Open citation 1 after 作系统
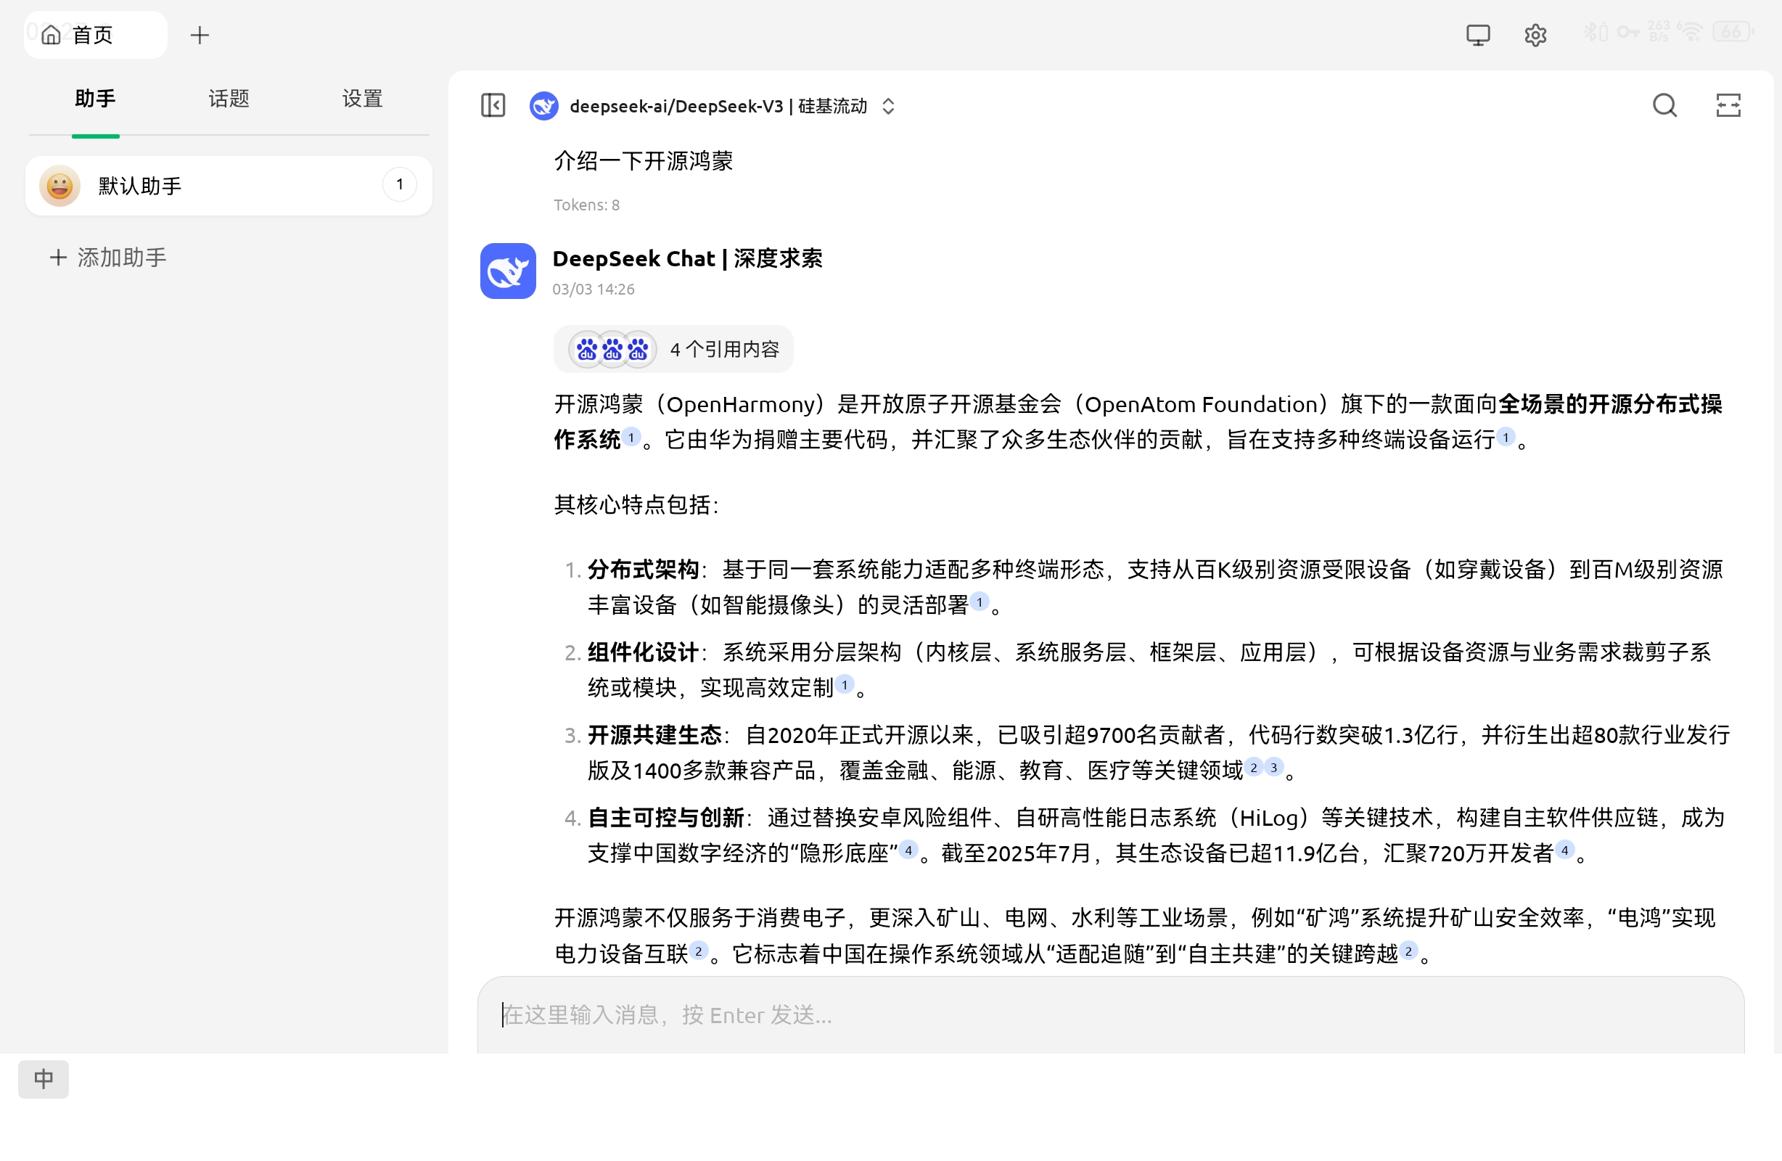The image size is (1782, 1161). (x=631, y=438)
